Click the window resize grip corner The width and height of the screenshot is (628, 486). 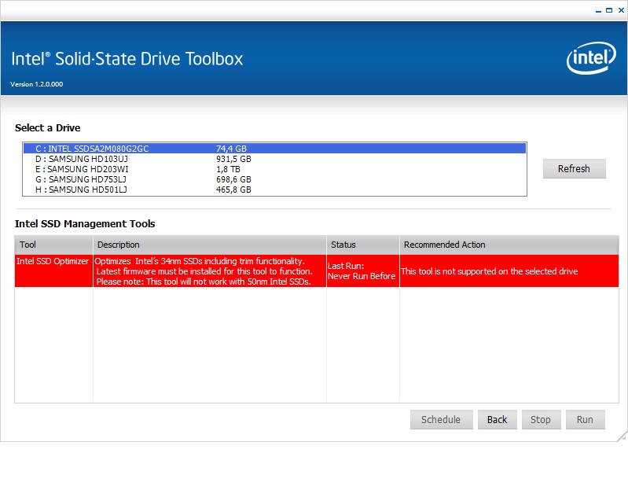coord(622,436)
